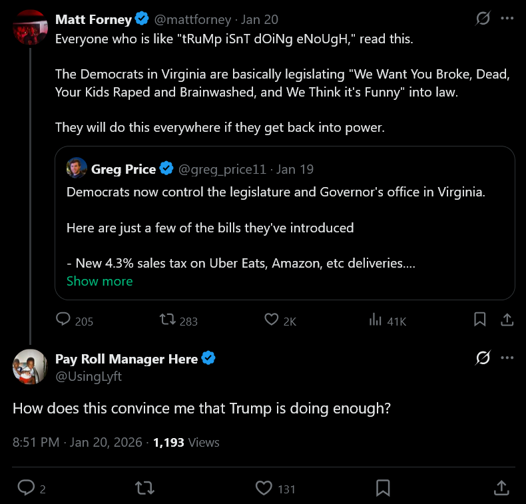Bookmark the Pay Roll Manager reply
Image resolution: width=526 pixels, height=504 pixels.
pyautogui.click(x=383, y=488)
